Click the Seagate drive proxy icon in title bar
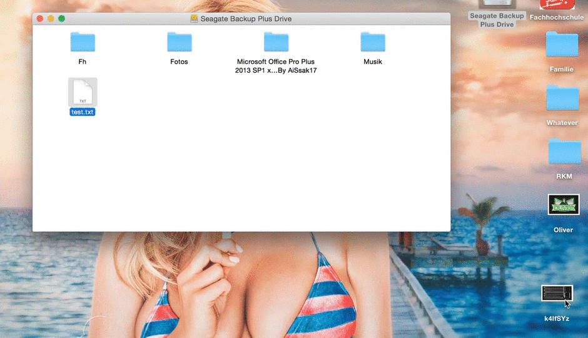 pos(194,19)
